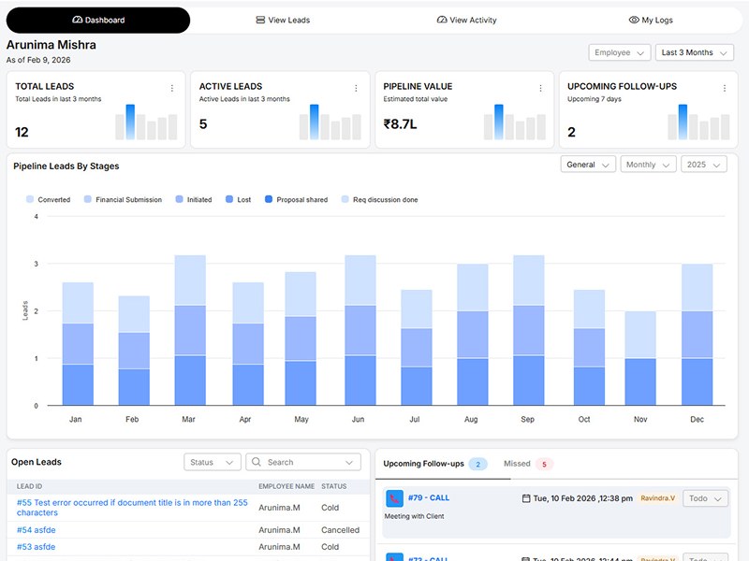
Task: Click the View Activity gauge icon
Action: (442, 20)
